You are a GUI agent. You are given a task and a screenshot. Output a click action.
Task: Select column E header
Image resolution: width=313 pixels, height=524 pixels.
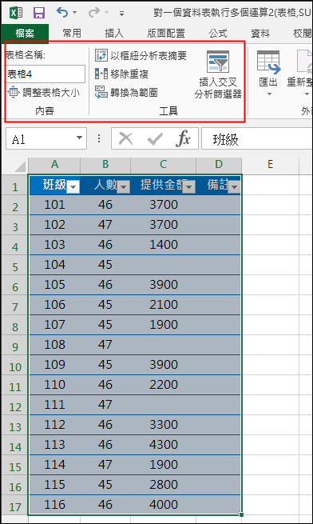coord(271,164)
